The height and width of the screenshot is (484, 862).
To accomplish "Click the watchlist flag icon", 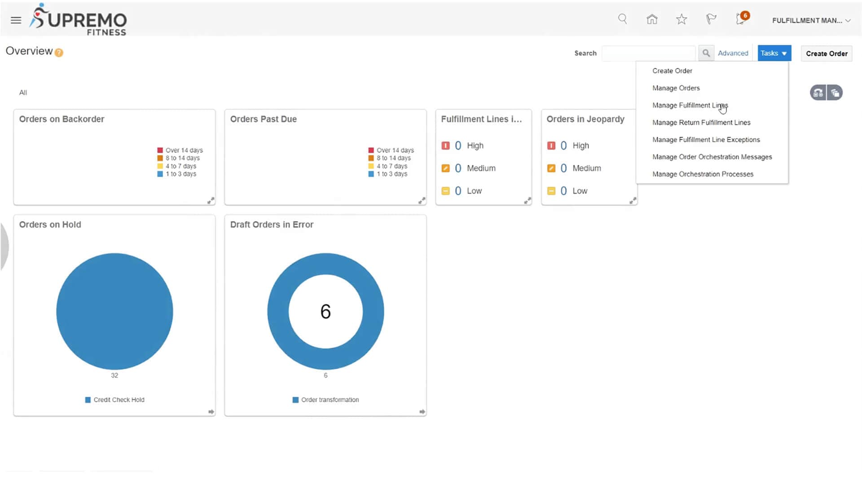I will pos(711,19).
